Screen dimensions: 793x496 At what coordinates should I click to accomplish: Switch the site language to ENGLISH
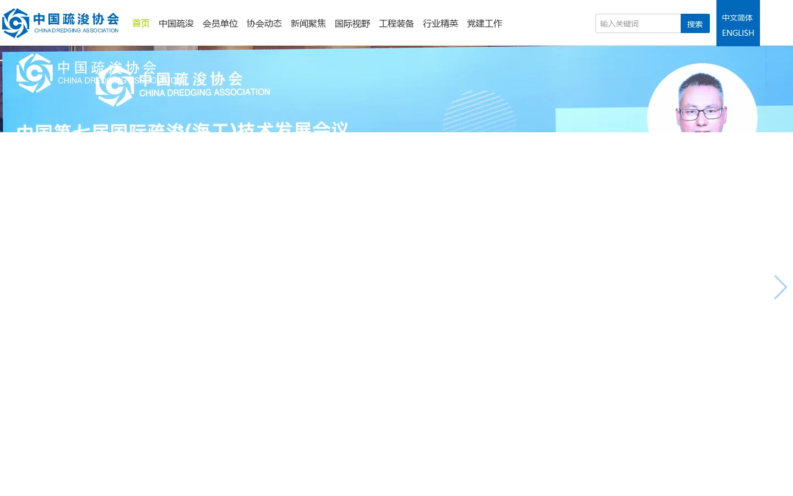738,33
